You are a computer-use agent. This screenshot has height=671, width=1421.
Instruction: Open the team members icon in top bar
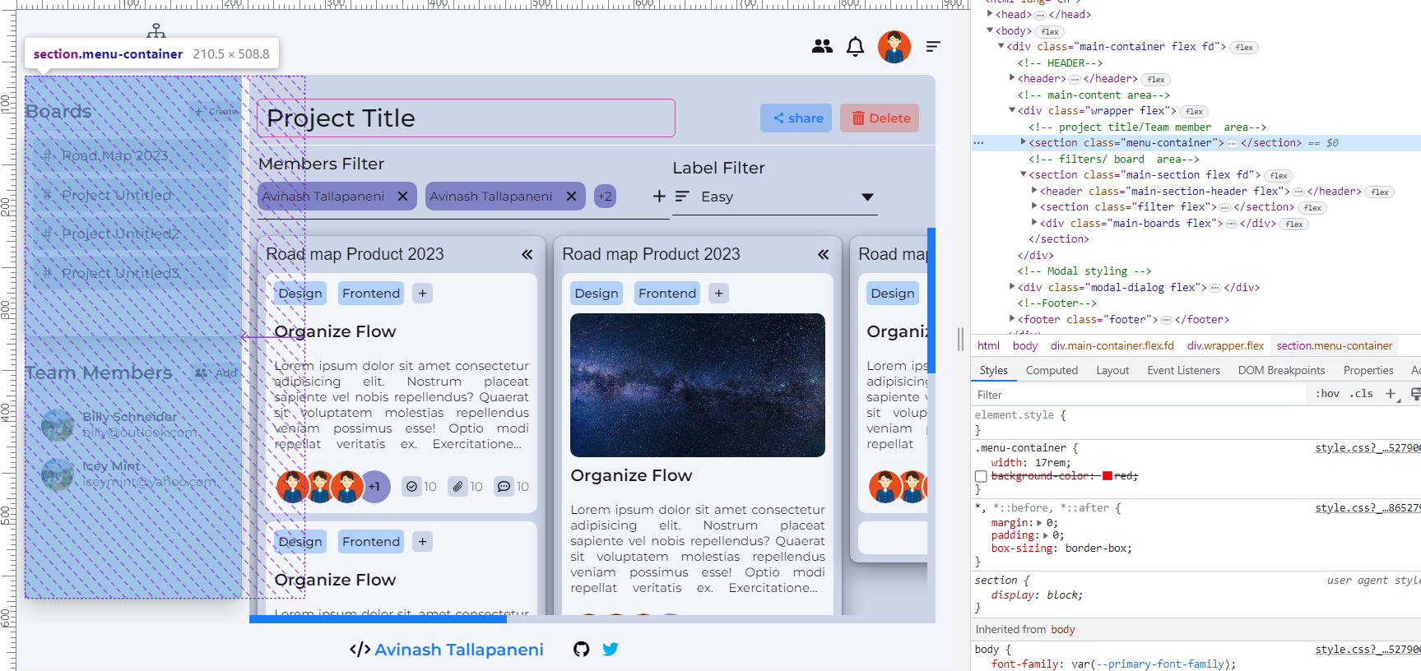pyautogui.click(x=822, y=47)
